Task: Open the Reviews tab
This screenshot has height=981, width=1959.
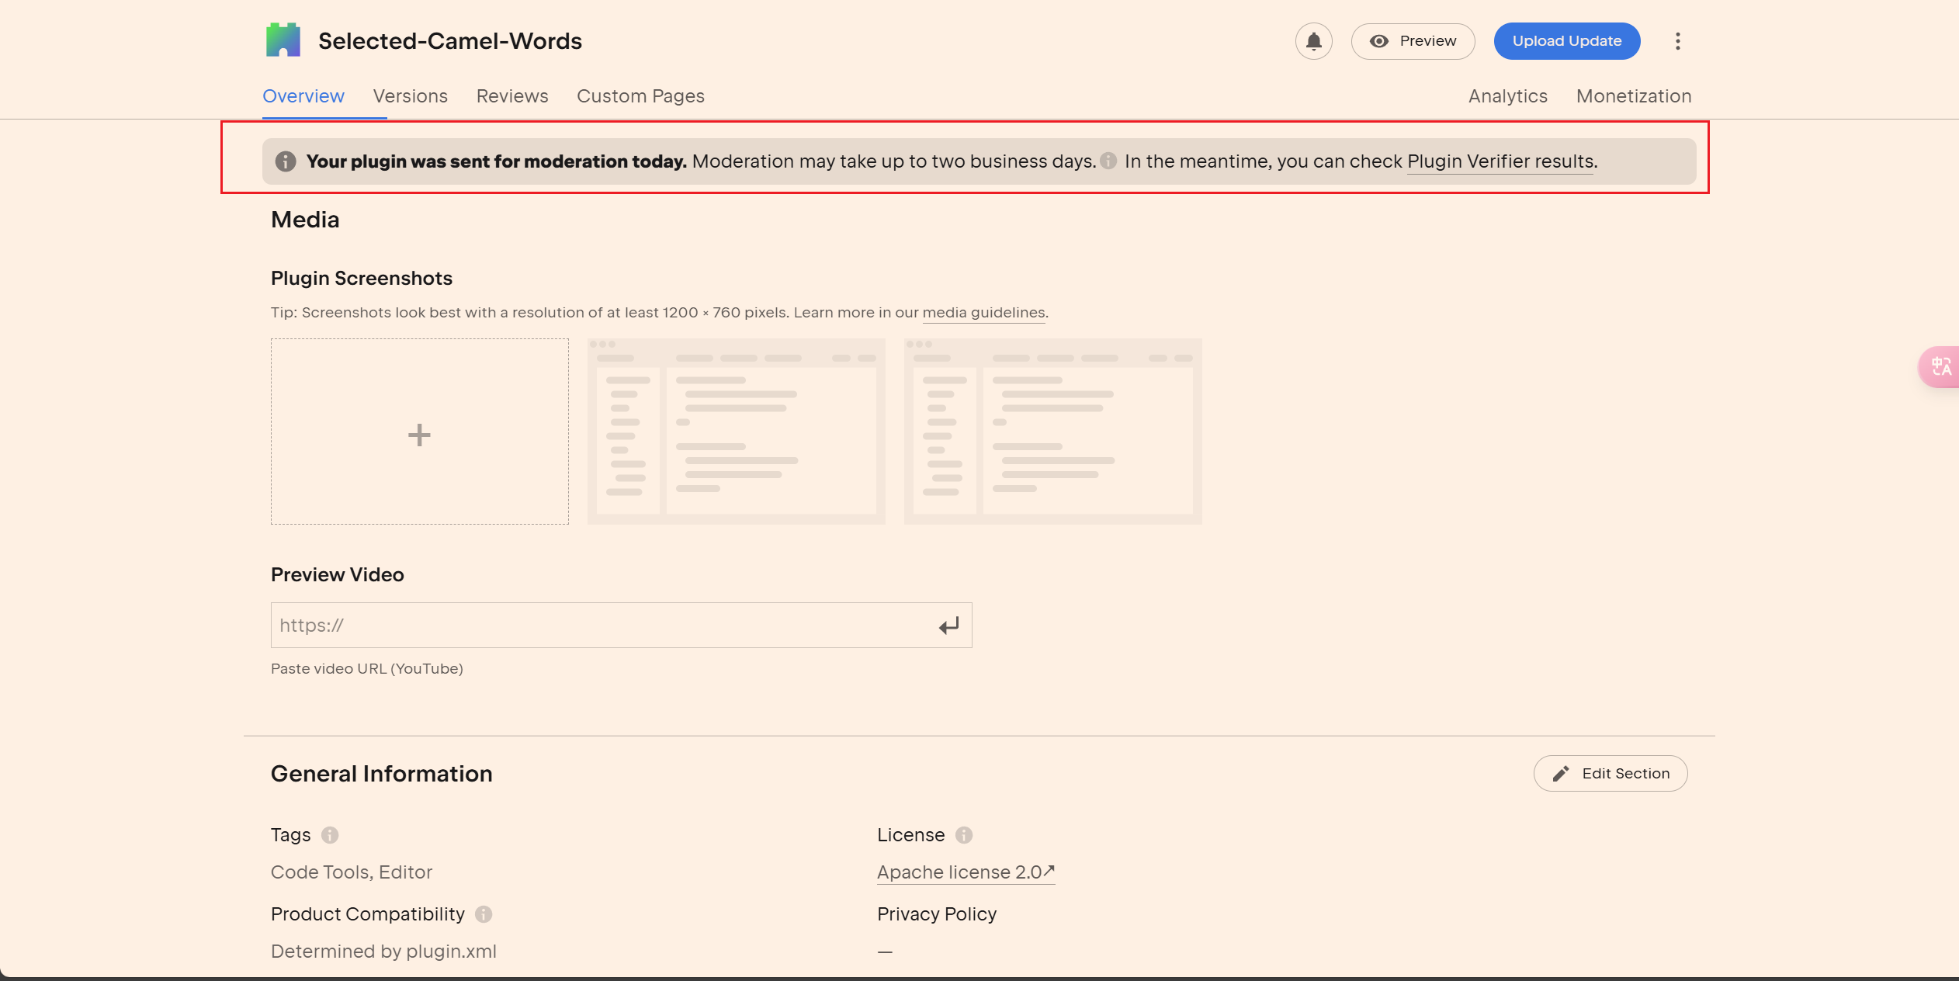Action: 511,96
